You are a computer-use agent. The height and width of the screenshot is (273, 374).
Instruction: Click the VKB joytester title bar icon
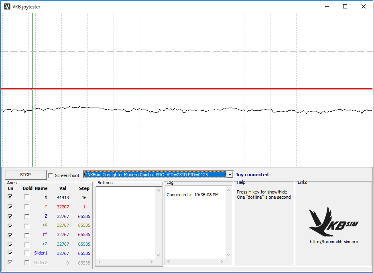(7, 6)
